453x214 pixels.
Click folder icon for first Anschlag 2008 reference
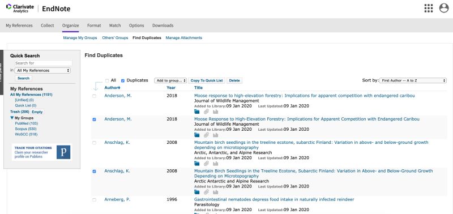click(x=197, y=164)
